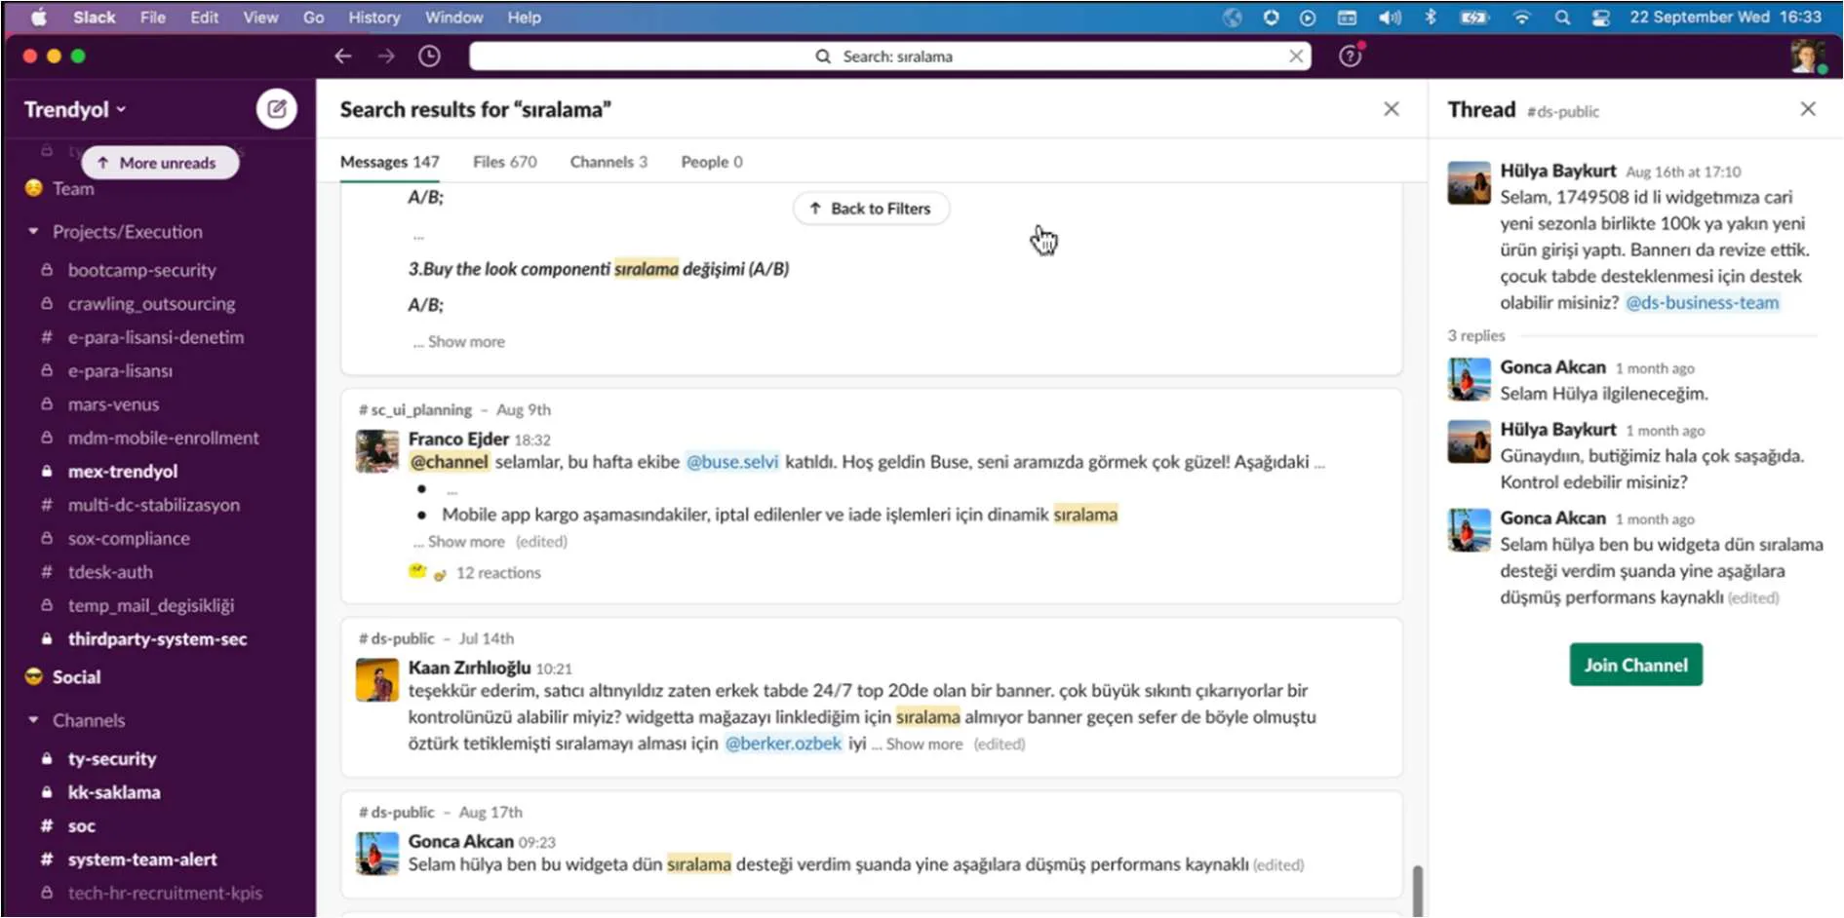Open the Go menu
This screenshot has height=918, width=1844.
click(x=313, y=17)
